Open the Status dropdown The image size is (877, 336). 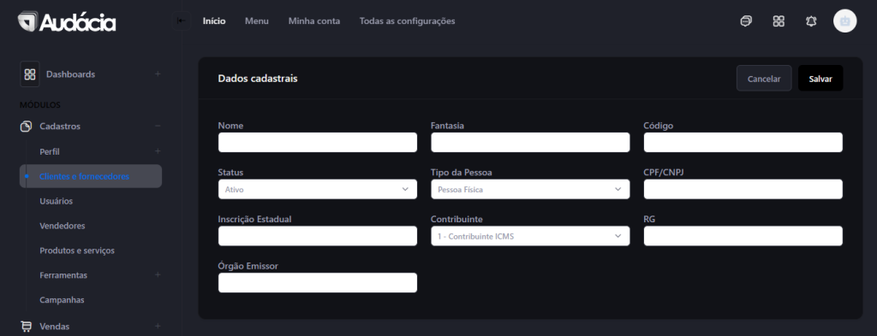coord(318,189)
